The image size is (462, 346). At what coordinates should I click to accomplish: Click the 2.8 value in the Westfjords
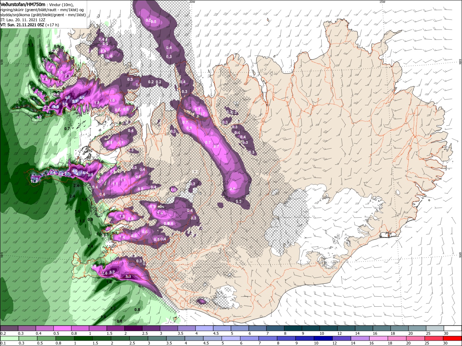coord(47,108)
